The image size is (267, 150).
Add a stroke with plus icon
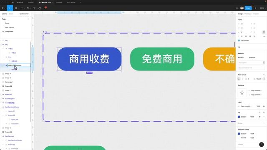tap(264, 123)
